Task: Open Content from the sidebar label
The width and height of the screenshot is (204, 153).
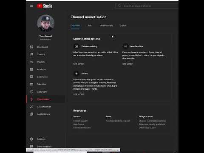Action: (41, 54)
